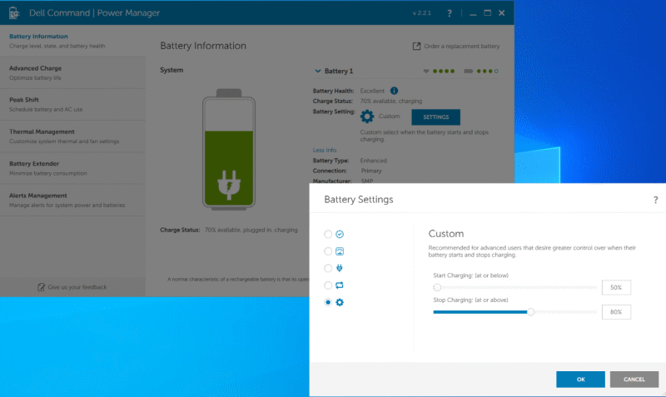Open the Thermal Management tab
666x397 pixels.
click(72, 136)
